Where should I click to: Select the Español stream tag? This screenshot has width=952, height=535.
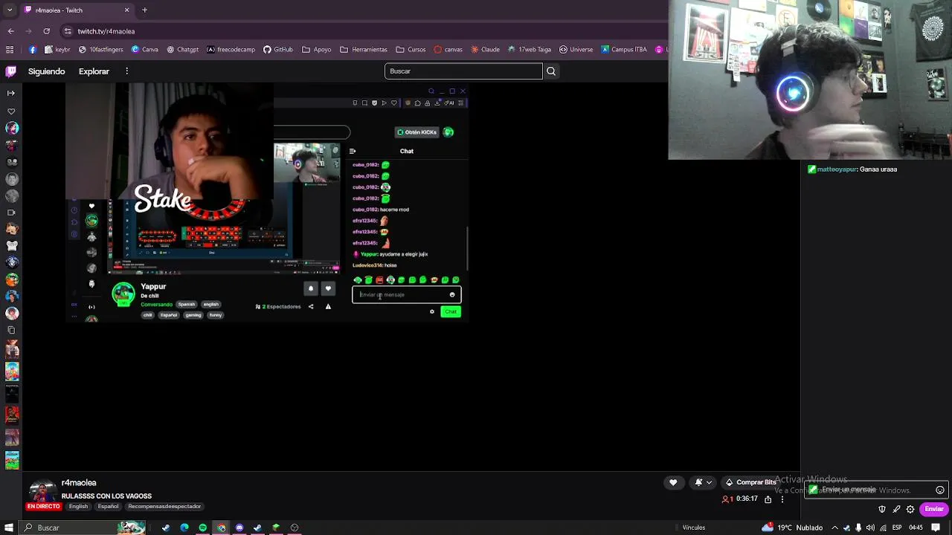(x=108, y=507)
